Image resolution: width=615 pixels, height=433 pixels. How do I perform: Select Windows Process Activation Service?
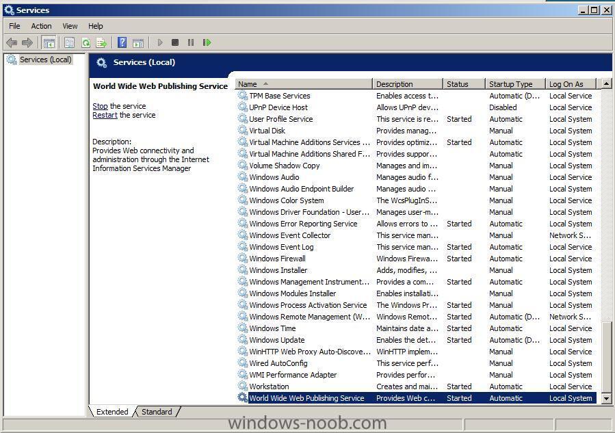coord(416,305)
